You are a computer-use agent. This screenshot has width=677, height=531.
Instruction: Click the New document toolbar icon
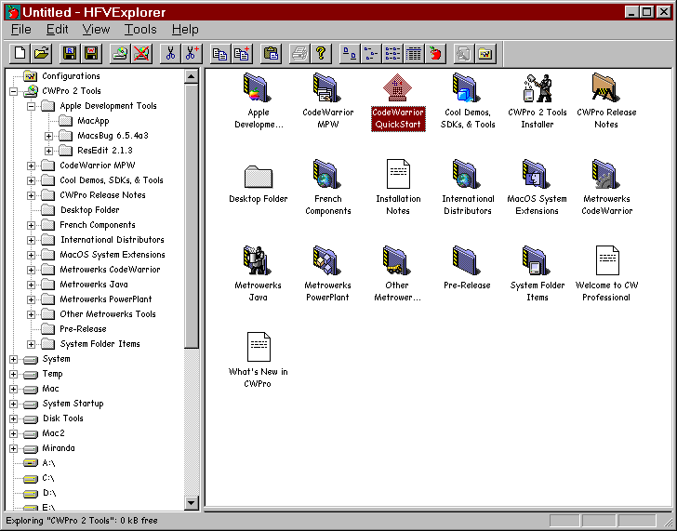[x=20, y=54]
